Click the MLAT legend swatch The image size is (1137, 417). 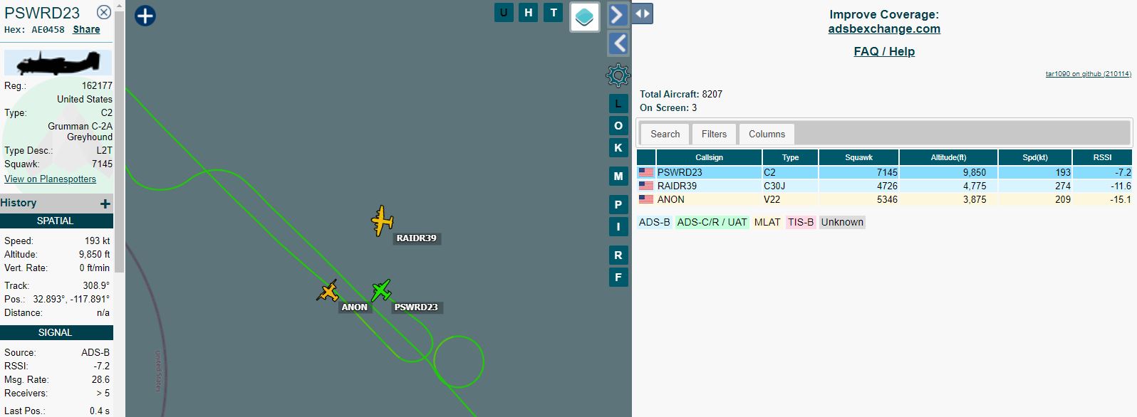click(x=767, y=222)
